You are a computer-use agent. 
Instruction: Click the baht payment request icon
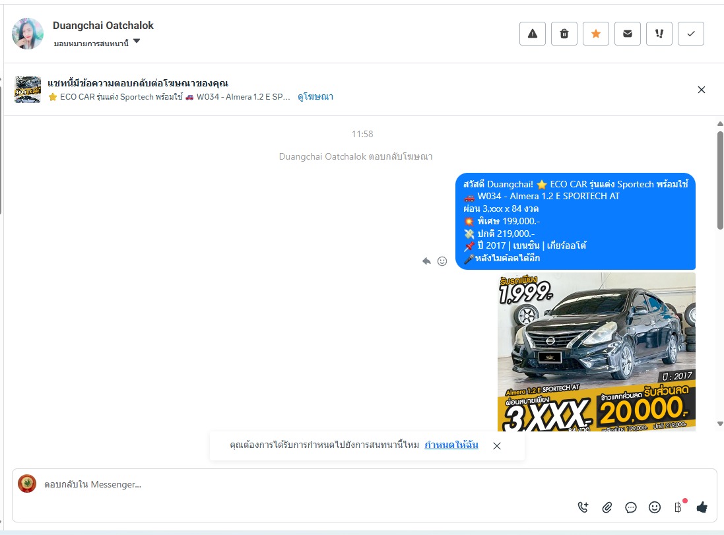point(678,507)
